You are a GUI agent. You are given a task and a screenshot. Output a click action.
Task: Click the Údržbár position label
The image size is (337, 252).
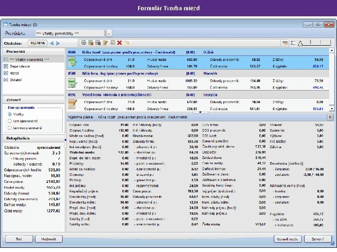point(208,52)
